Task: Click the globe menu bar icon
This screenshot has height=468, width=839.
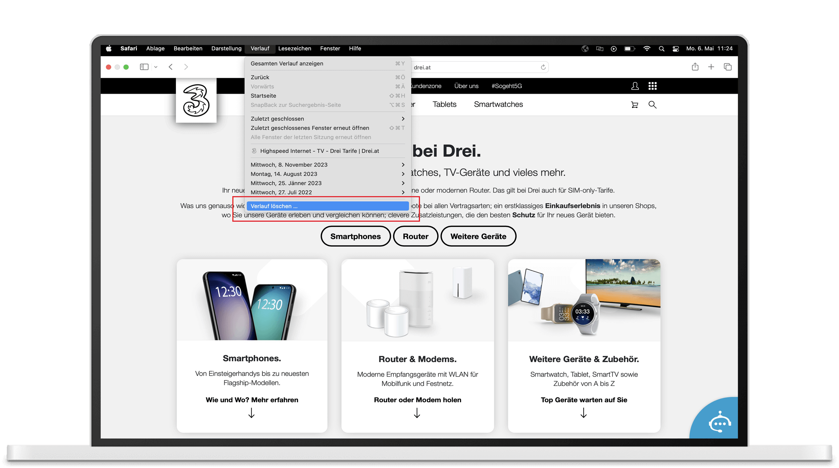Action: pyautogui.click(x=585, y=49)
